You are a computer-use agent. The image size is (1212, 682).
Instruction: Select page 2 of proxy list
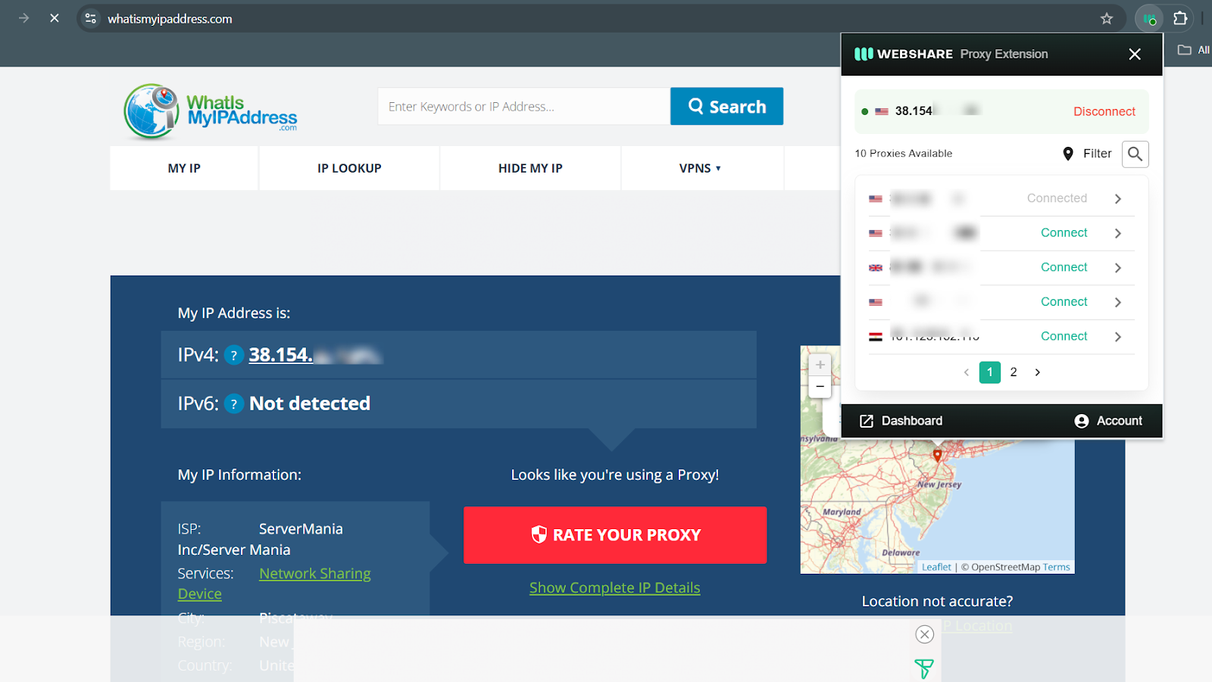1014,372
